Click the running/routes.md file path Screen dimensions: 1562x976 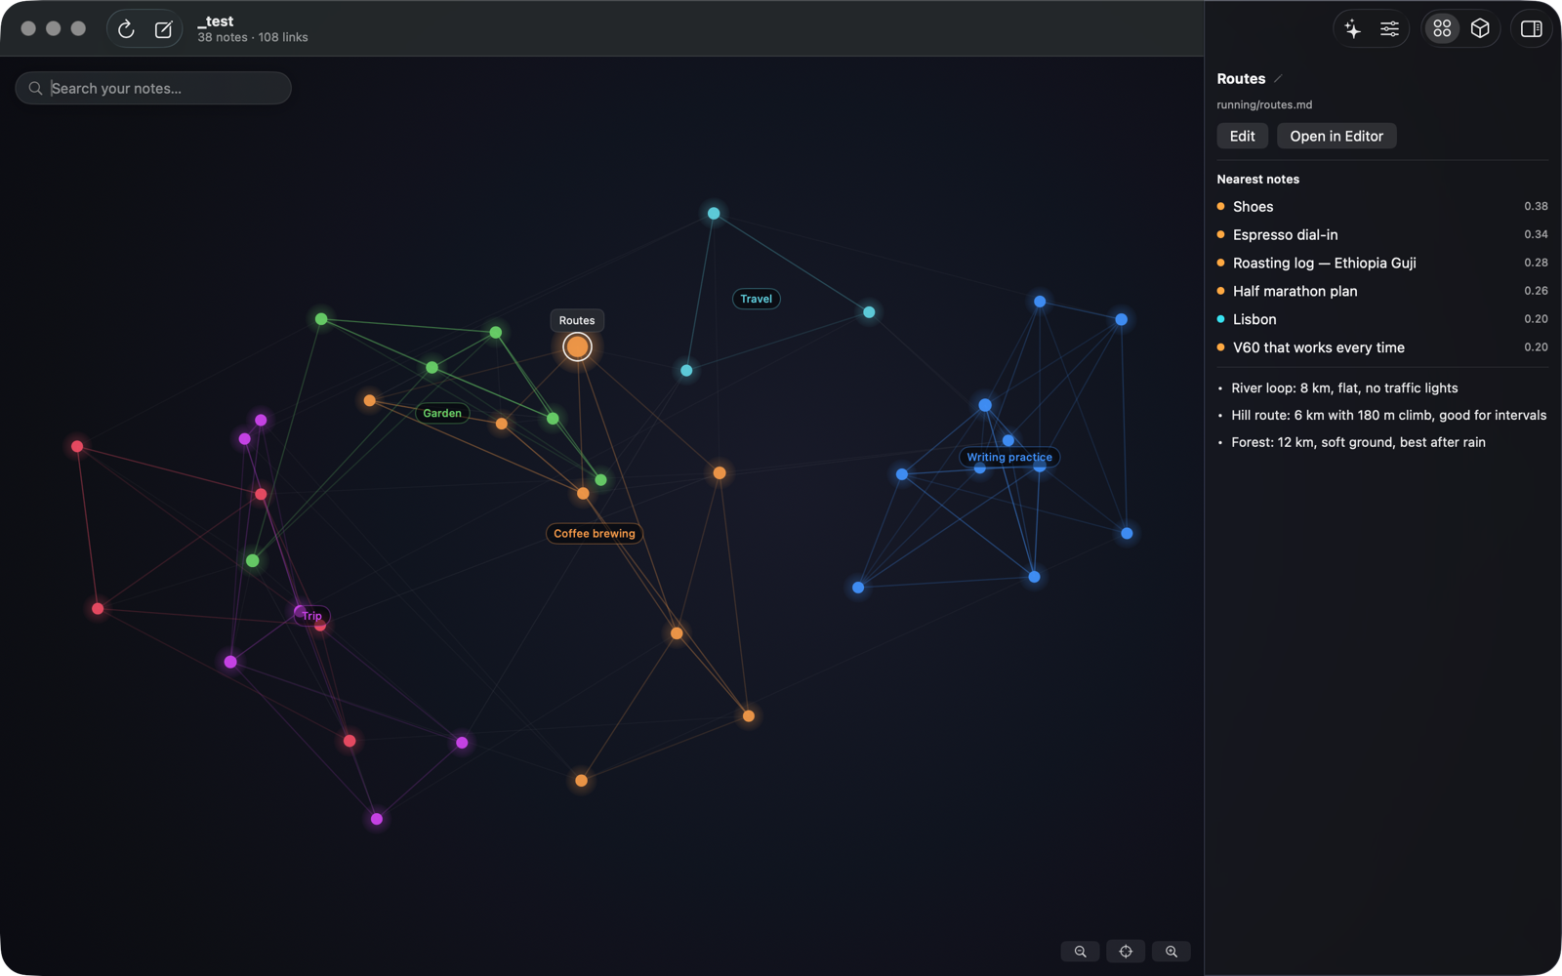pos(1264,104)
